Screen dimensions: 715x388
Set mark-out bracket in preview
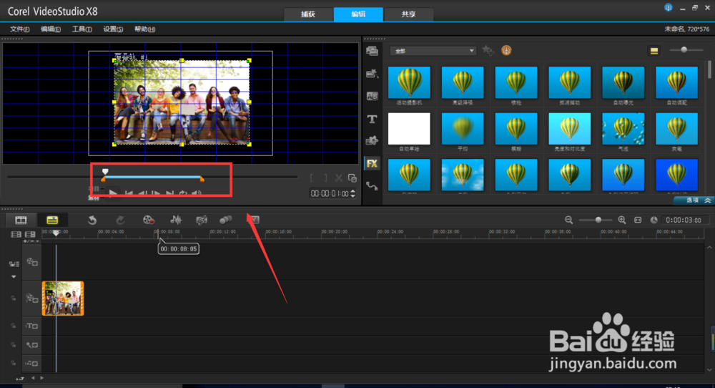click(x=325, y=178)
